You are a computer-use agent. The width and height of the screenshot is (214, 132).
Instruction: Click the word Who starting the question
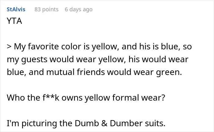pos(16,98)
